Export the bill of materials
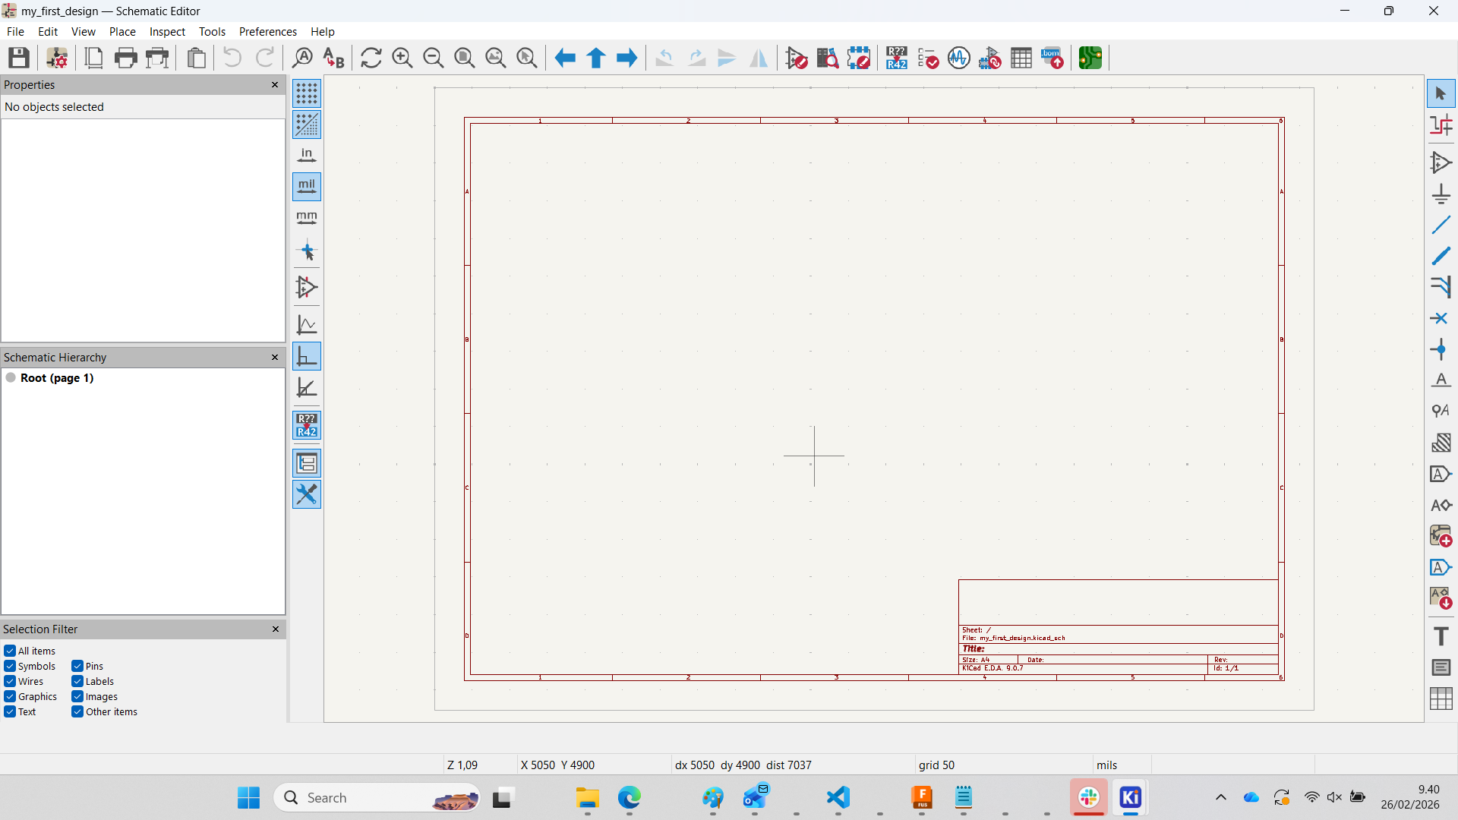 pyautogui.click(x=1052, y=58)
